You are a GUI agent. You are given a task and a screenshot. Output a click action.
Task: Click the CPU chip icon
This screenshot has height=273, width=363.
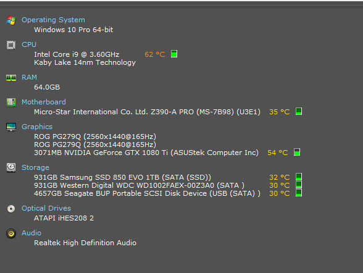(x=11, y=45)
